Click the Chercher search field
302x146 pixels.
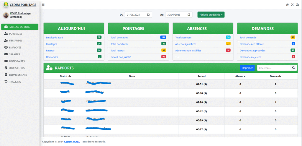[x=274, y=68]
